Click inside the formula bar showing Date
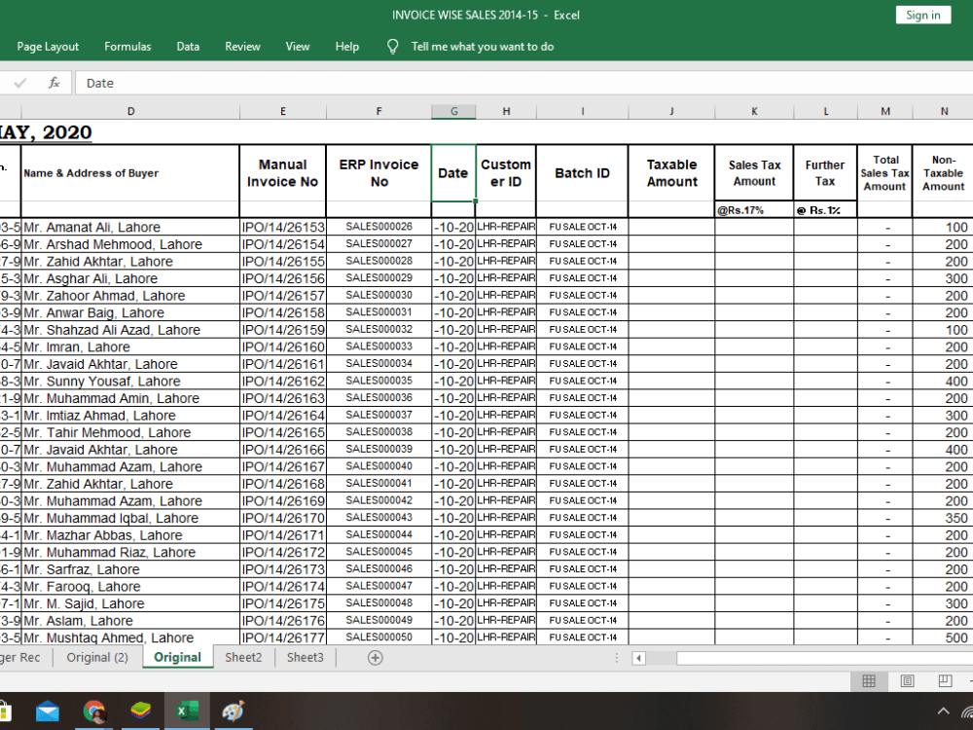The height and width of the screenshot is (730, 973). (x=523, y=83)
